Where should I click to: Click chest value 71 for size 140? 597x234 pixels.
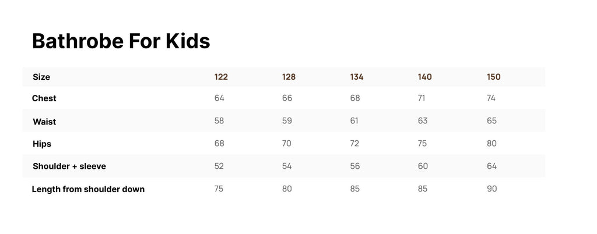[422, 98]
